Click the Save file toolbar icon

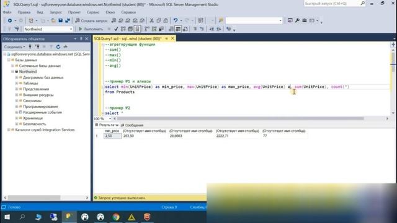click(x=61, y=20)
